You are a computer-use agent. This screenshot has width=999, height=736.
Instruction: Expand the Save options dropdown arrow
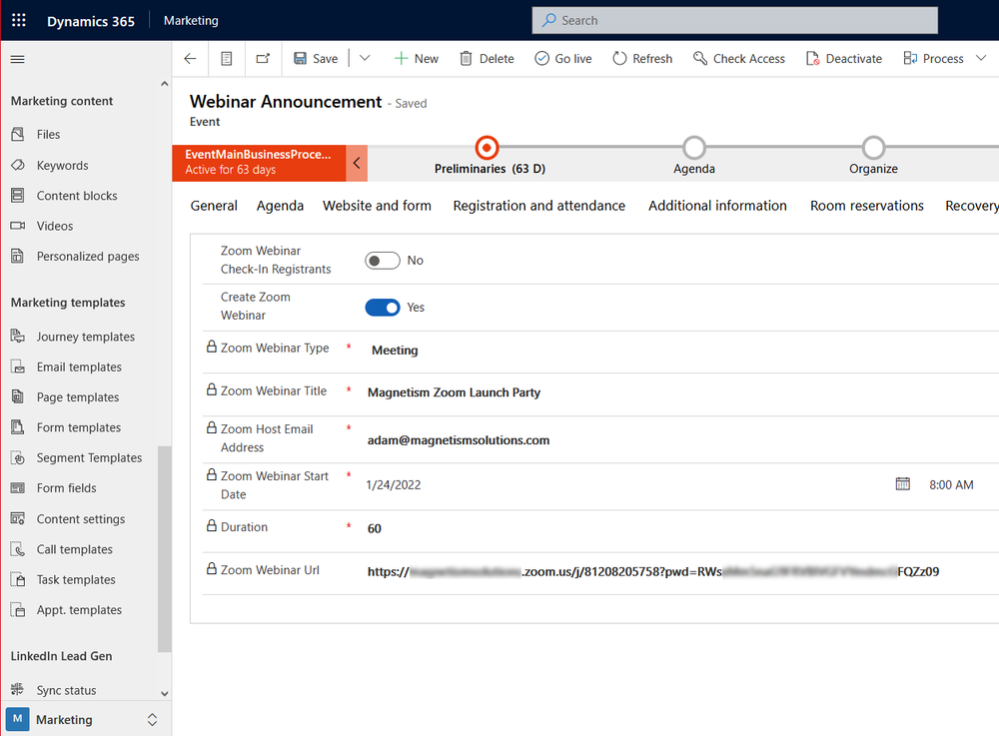click(365, 59)
